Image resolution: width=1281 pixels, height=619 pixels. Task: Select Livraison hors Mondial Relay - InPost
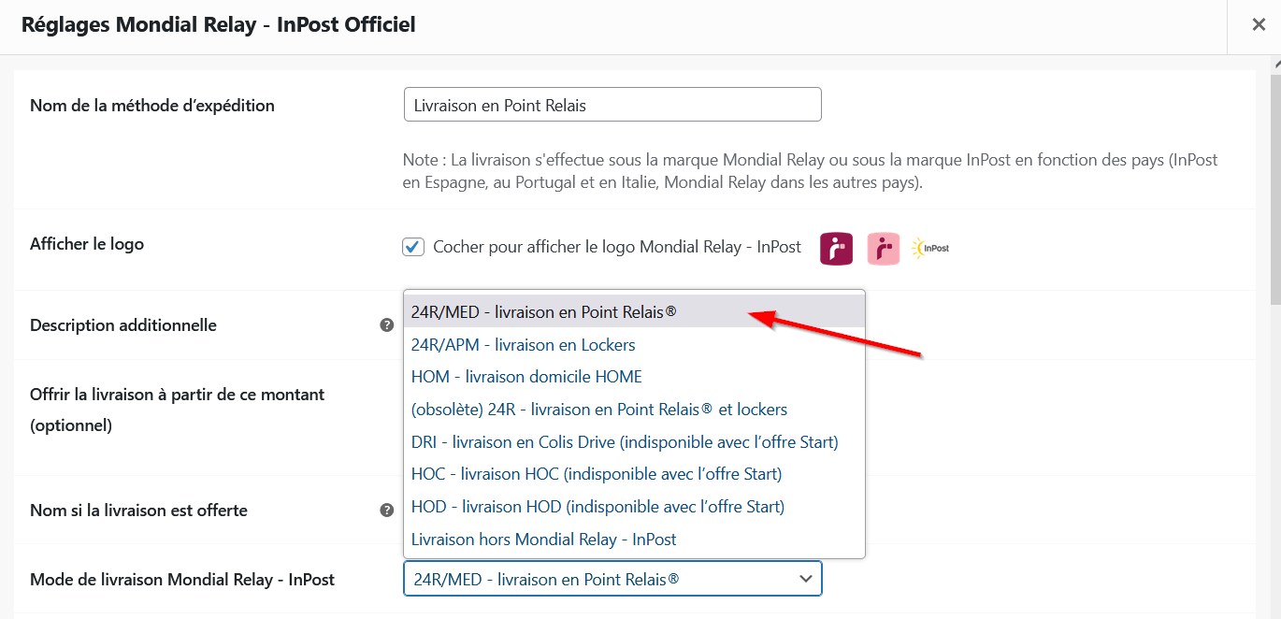click(x=543, y=539)
